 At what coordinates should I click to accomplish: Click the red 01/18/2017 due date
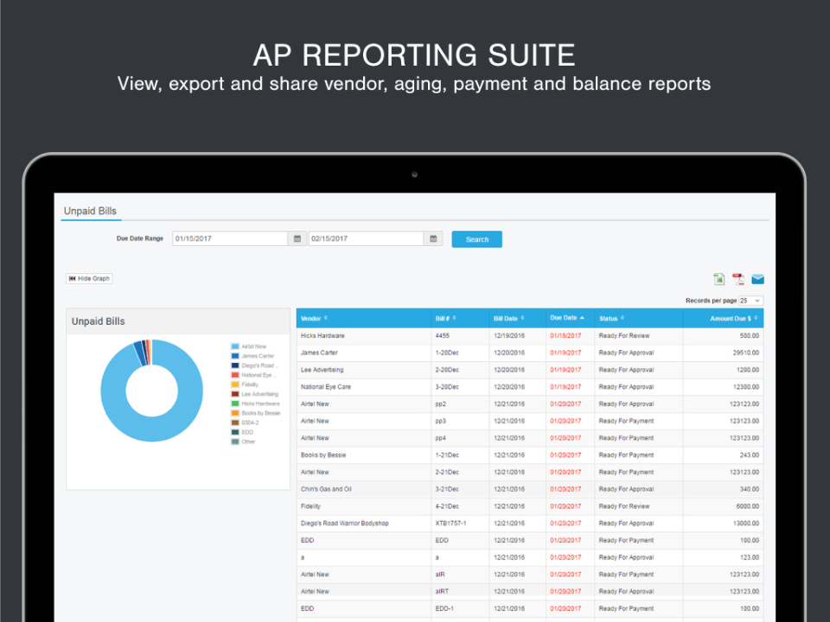(567, 335)
